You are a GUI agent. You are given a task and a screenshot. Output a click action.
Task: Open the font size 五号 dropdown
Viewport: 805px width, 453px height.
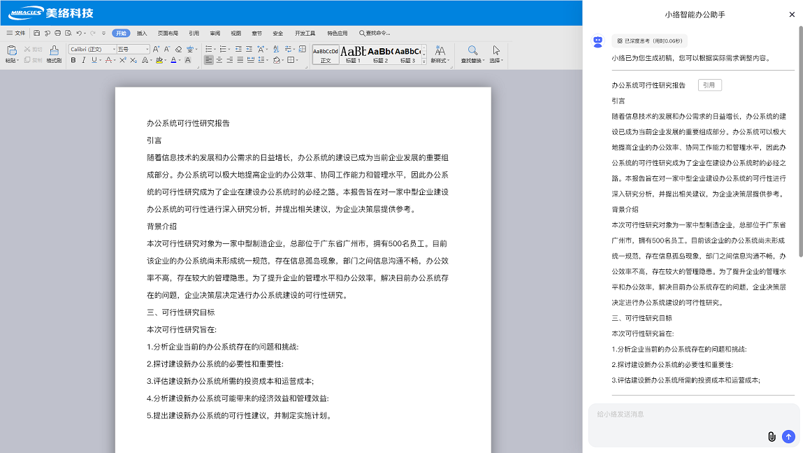(x=133, y=49)
